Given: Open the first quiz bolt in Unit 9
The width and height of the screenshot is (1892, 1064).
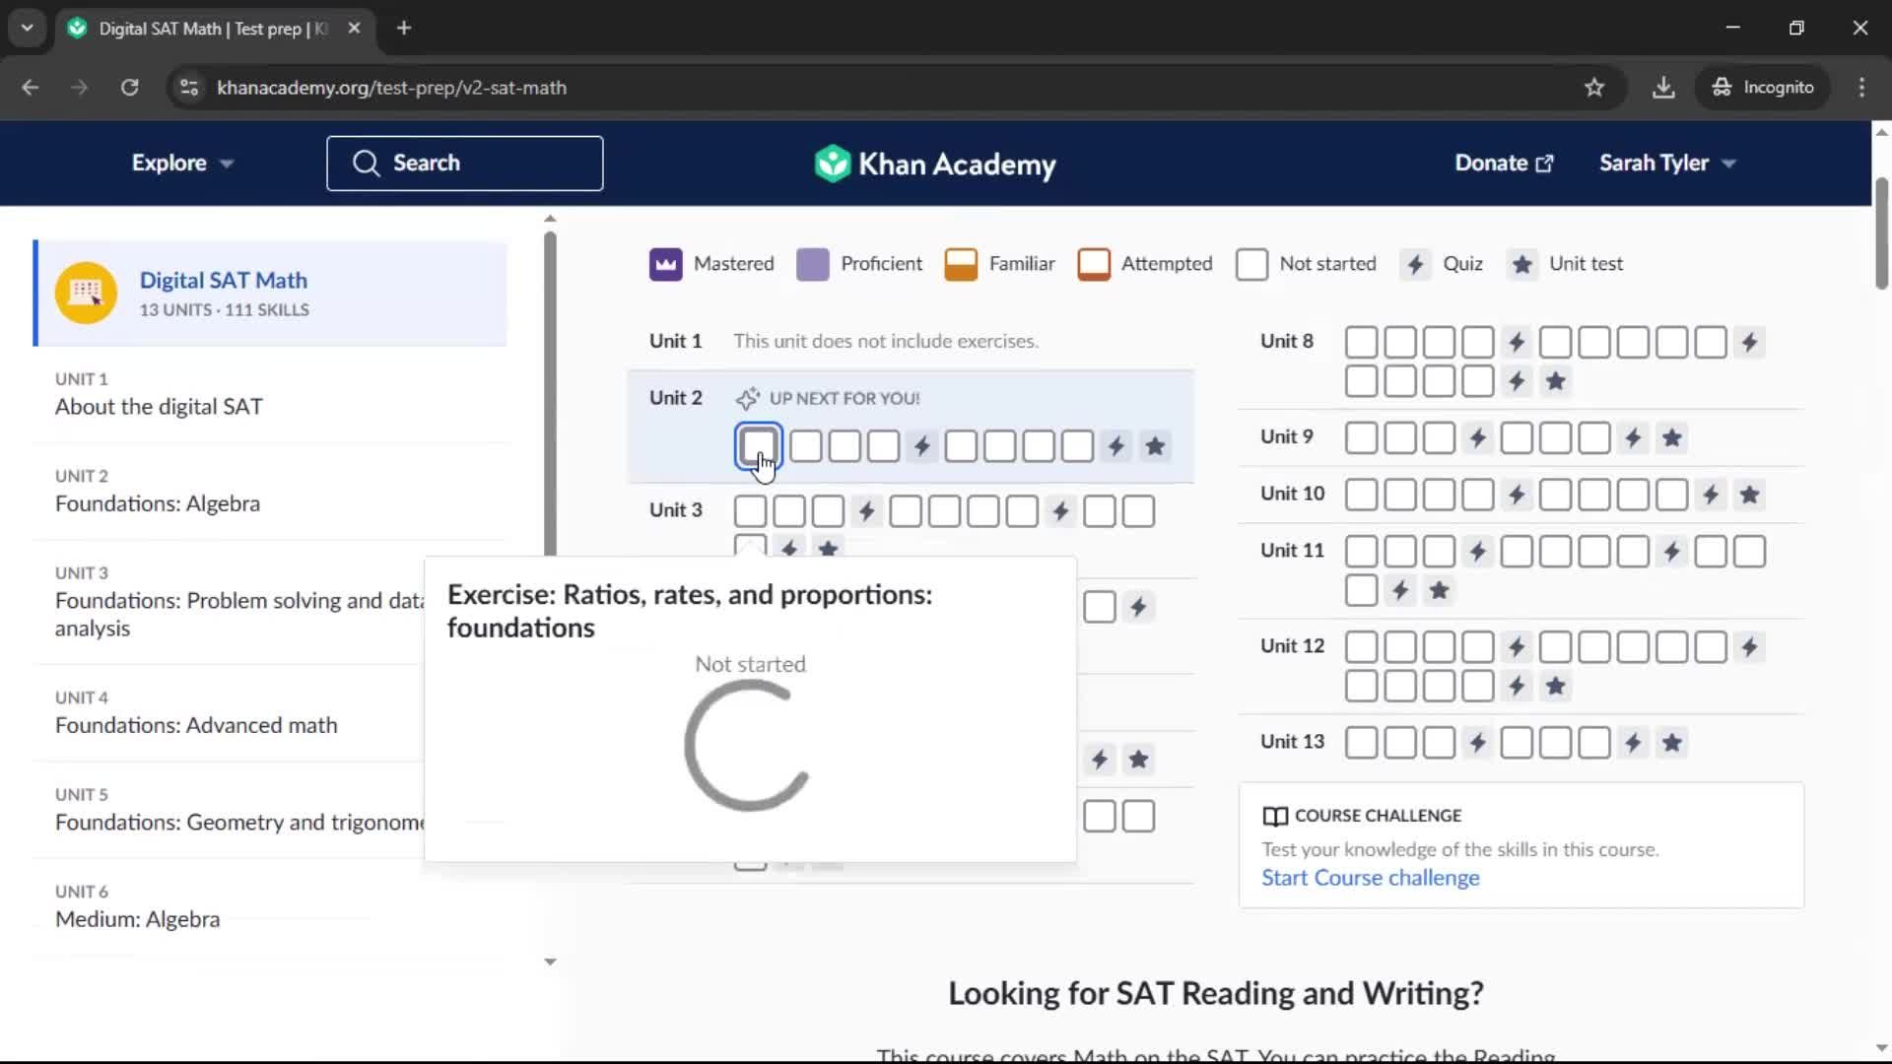Looking at the screenshot, I should [1477, 437].
